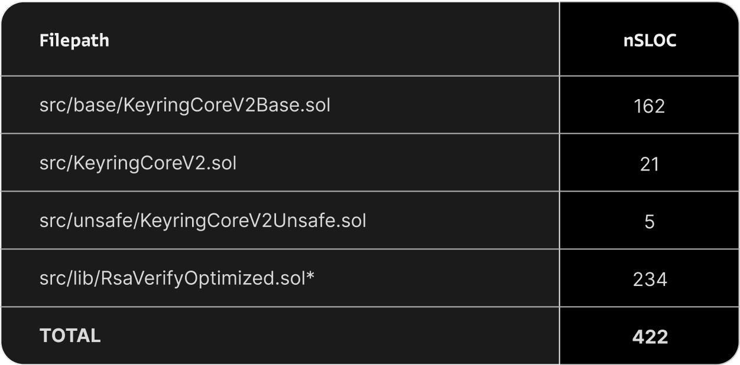This screenshot has width=740, height=365.
Task: Click the 'KeyringCoreV2.sol' filename in second row
Action: click(154, 163)
